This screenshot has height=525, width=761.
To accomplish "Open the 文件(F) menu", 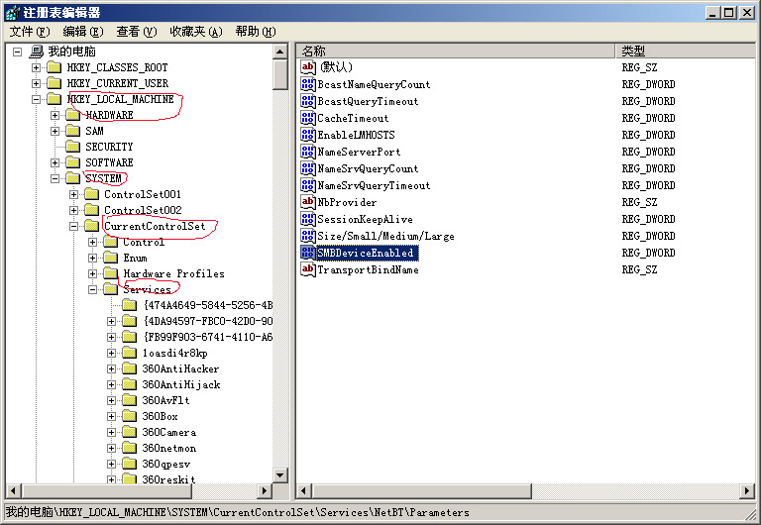I will [30, 32].
